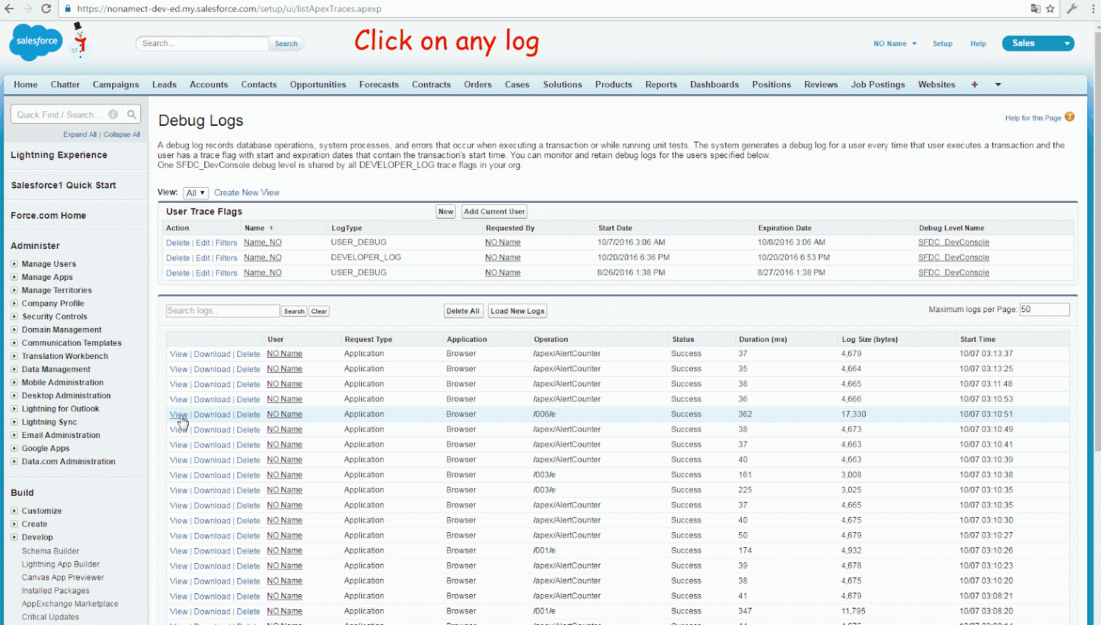Expand Manage Users in the sidebar
Screen dimensions: 1101x625
(14, 264)
